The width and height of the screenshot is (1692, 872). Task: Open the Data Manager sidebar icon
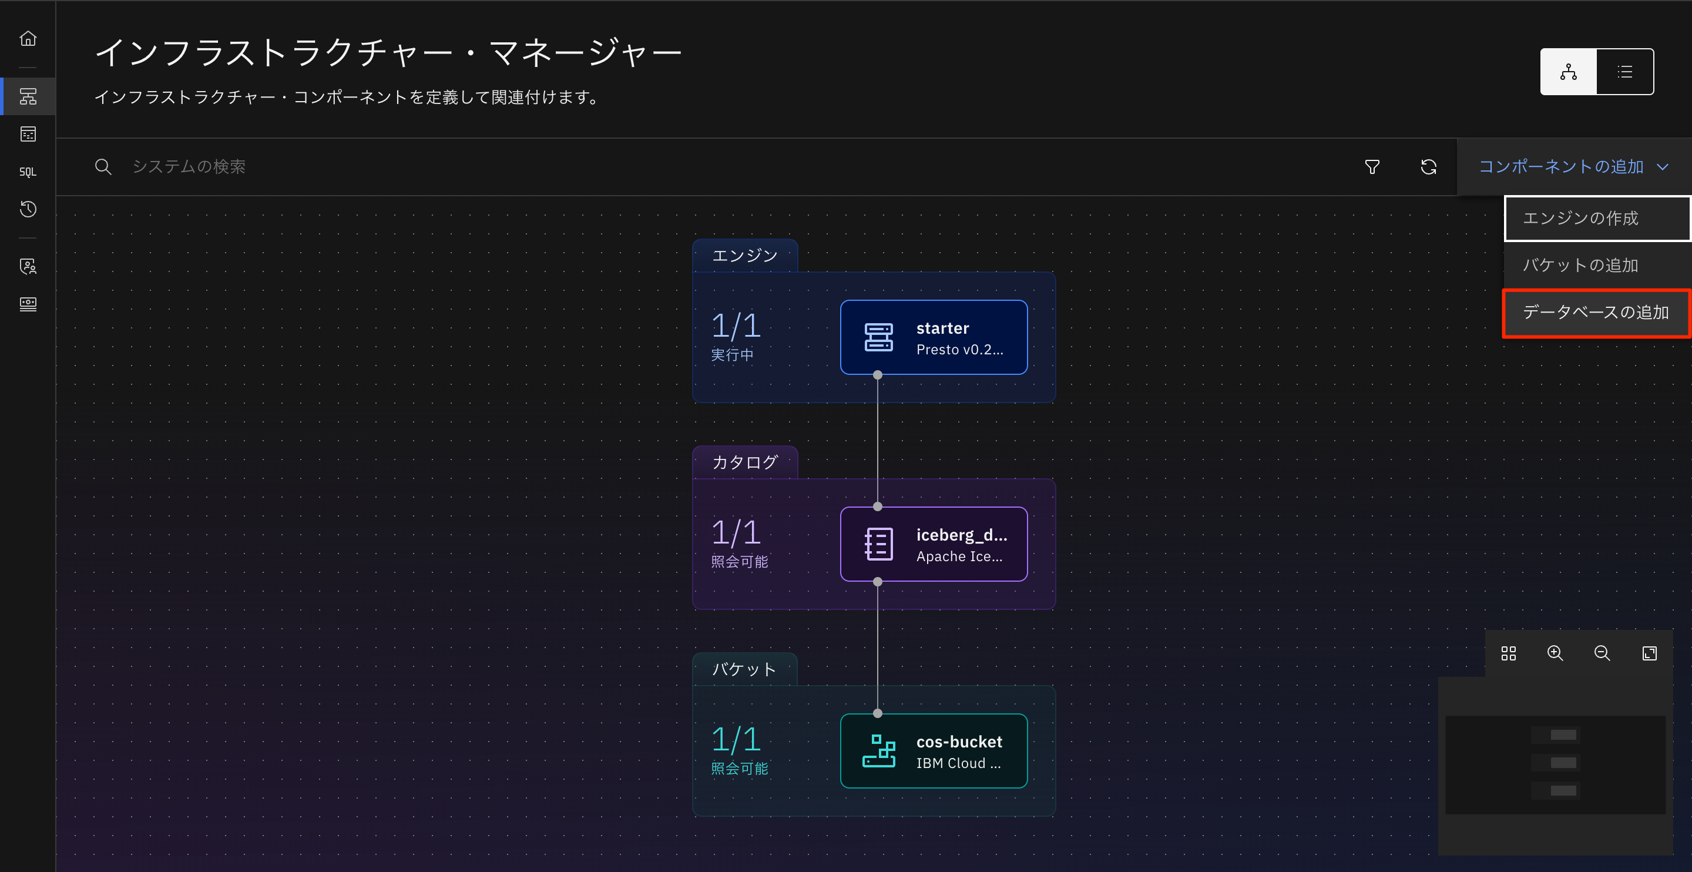pyautogui.click(x=28, y=134)
